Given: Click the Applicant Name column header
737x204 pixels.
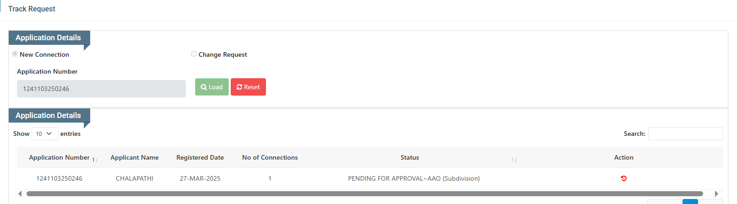Looking at the screenshot, I should point(135,157).
